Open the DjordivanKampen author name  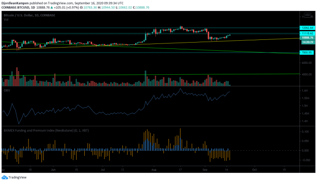coord(15,3)
